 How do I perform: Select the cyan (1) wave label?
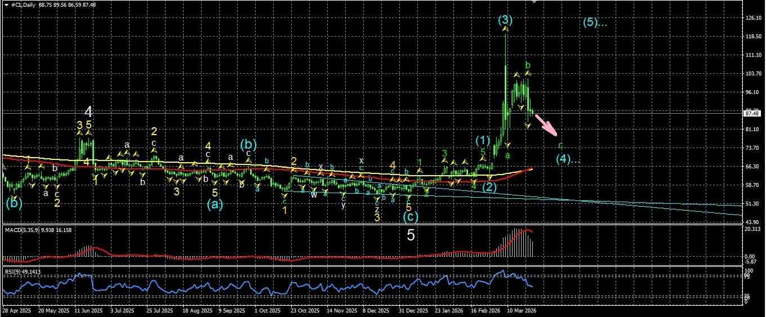(483, 140)
